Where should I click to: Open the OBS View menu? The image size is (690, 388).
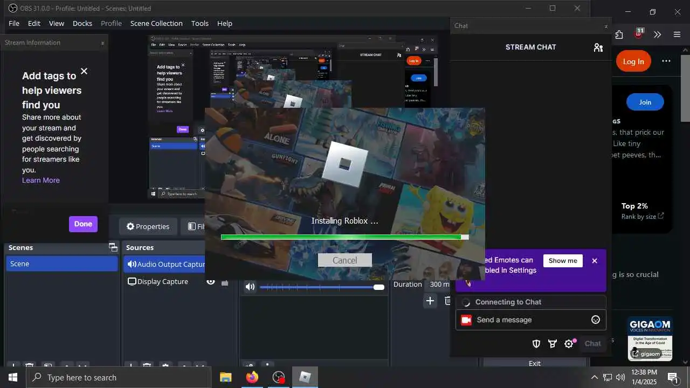57,23
